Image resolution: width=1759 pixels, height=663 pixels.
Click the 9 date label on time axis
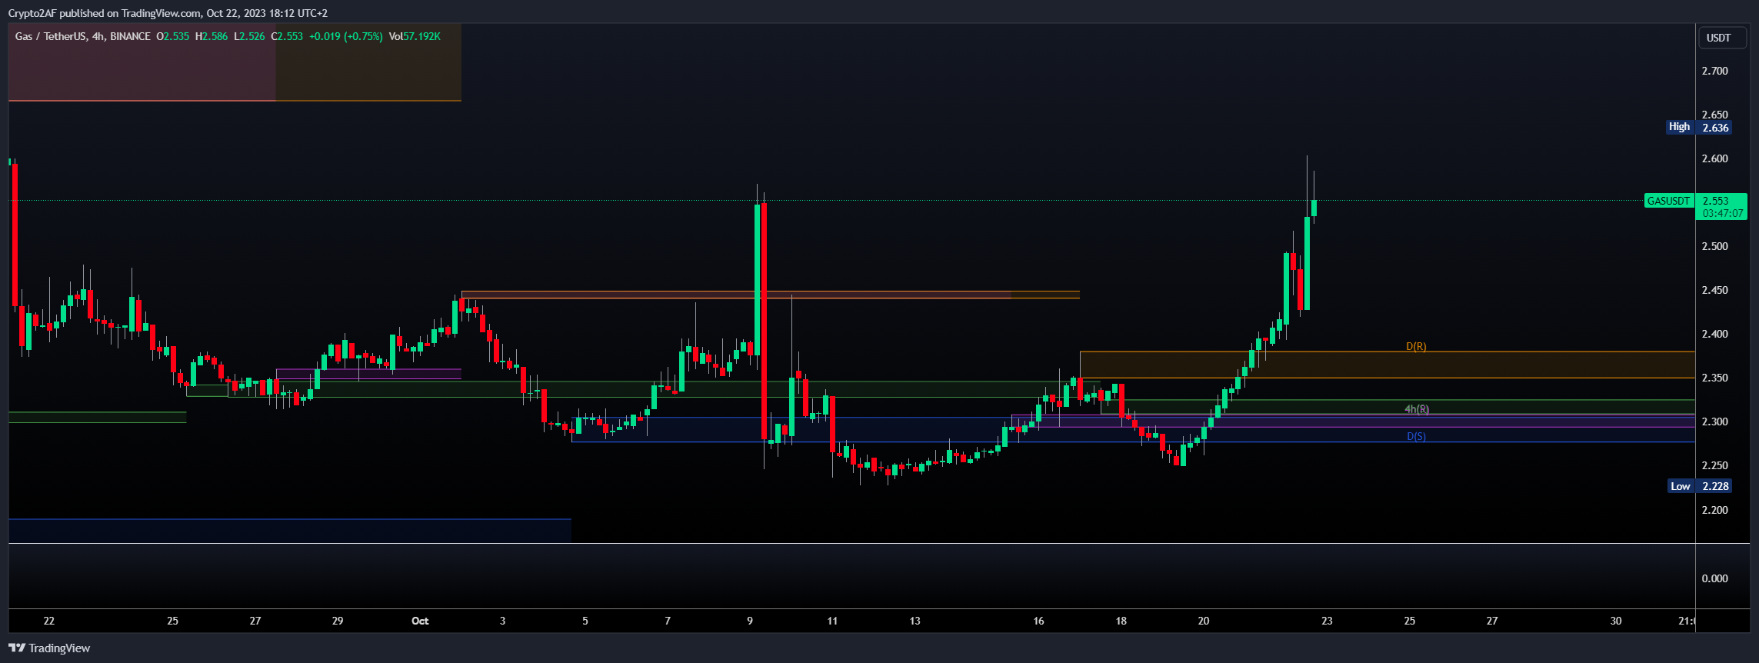tap(750, 621)
